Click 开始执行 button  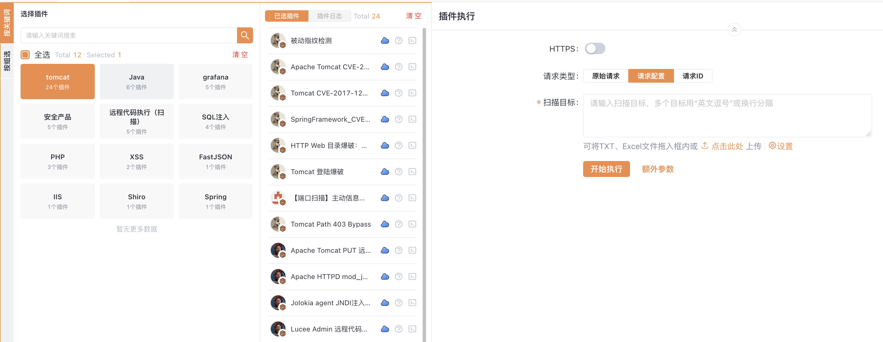tap(606, 169)
